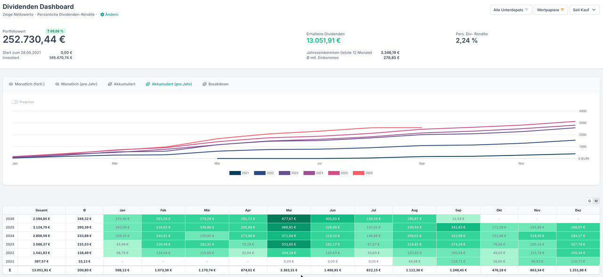The height and width of the screenshot is (277, 603).
Task: Switch table to monthly view with M button
Action: click(596, 201)
